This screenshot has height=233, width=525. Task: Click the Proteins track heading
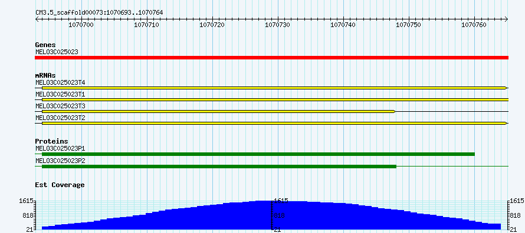point(51,141)
